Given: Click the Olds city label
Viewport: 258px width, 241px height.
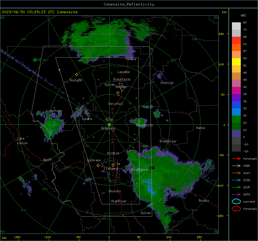Looking at the screenshot, I should tap(109, 119).
